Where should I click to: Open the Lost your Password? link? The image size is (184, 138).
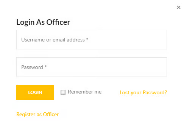click(143, 93)
